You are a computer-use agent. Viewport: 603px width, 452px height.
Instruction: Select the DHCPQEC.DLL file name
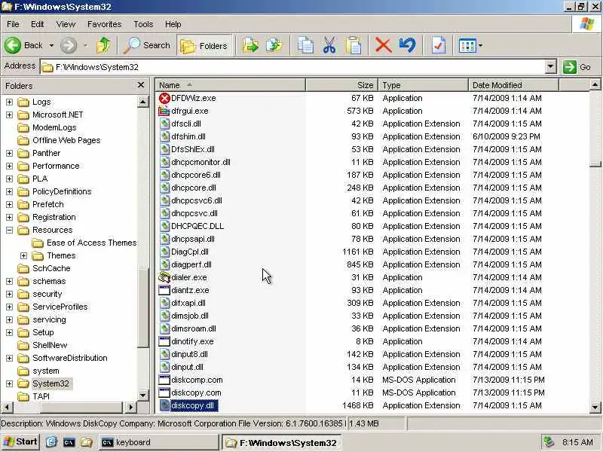pos(197,226)
